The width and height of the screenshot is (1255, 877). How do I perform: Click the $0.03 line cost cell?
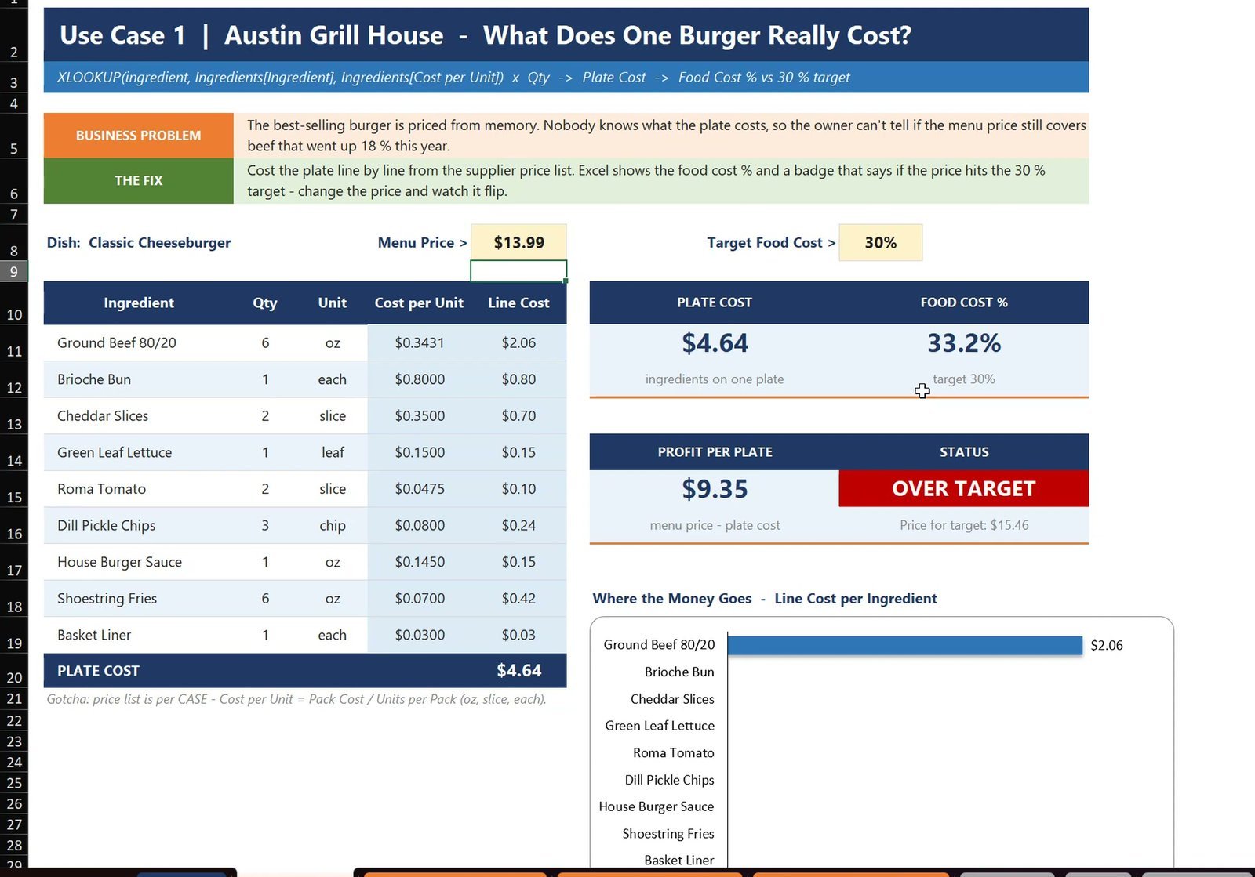[x=518, y=635]
